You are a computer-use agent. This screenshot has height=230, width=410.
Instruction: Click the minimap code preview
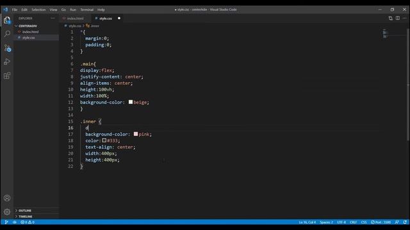pos(386,33)
